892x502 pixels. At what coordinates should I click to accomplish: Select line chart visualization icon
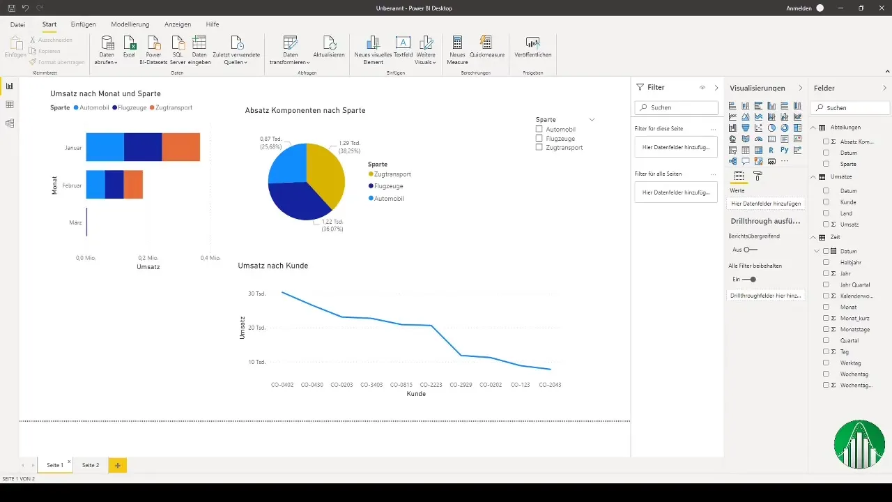[732, 117]
